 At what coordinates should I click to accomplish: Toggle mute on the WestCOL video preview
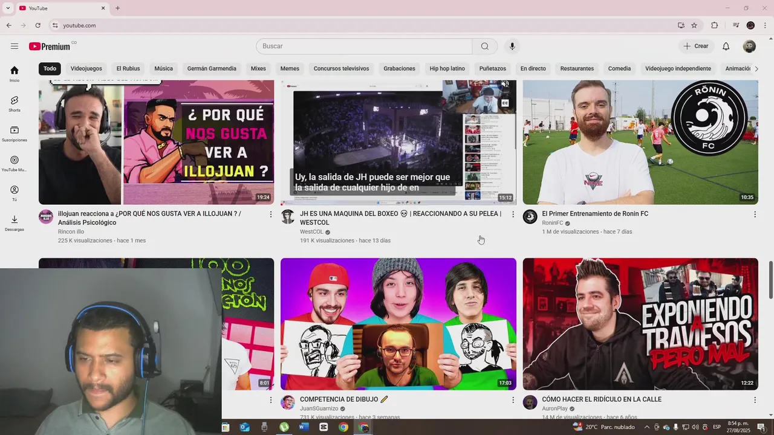tap(505, 85)
